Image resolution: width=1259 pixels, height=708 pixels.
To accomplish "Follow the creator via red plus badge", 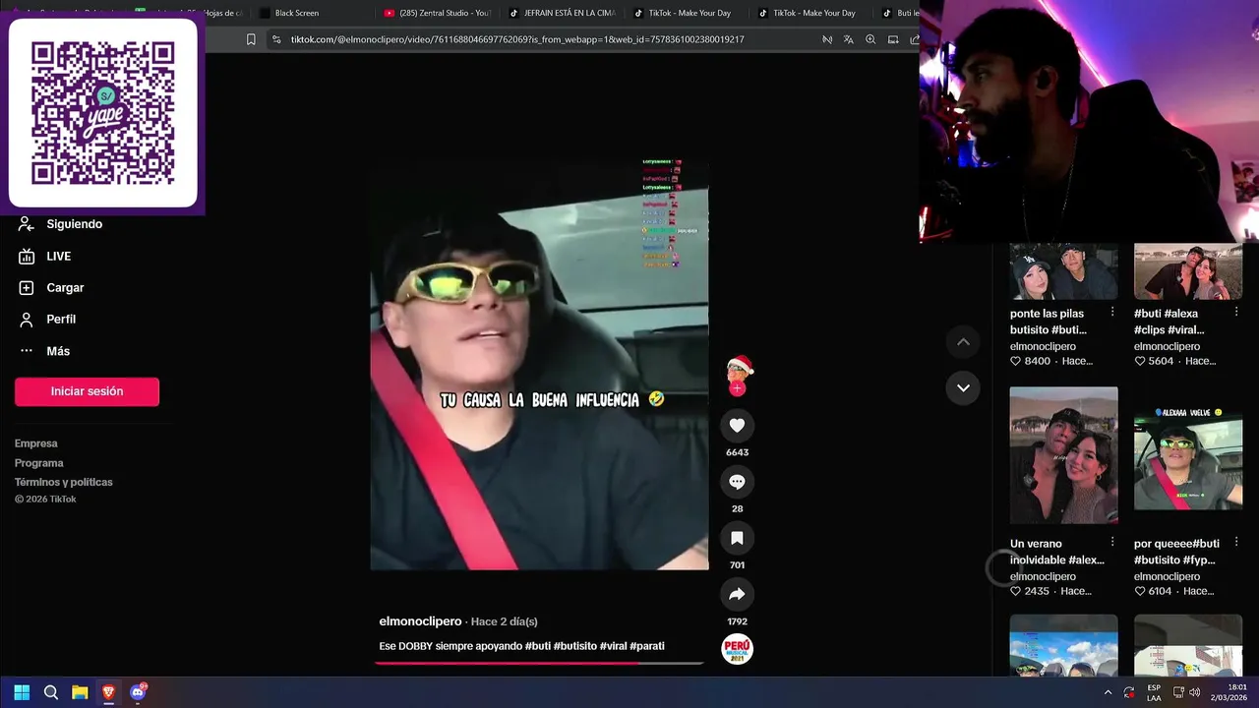I will (x=737, y=388).
